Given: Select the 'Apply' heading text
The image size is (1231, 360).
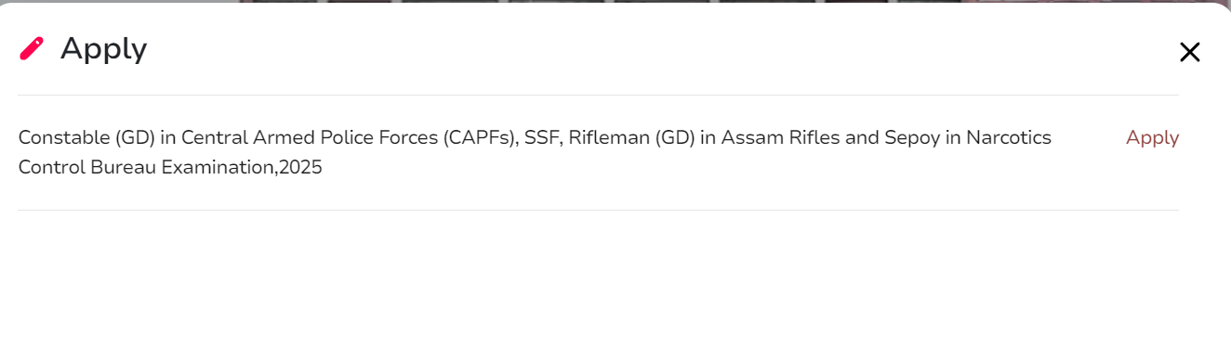Looking at the screenshot, I should pyautogui.click(x=103, y=48).
